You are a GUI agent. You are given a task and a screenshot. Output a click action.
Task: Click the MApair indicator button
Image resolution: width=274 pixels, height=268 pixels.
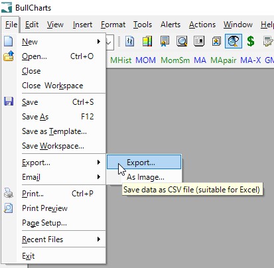(x=223, y=60)
